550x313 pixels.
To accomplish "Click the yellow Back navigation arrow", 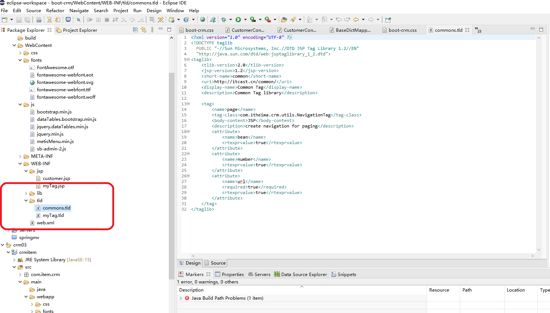I will click(356, 20).
